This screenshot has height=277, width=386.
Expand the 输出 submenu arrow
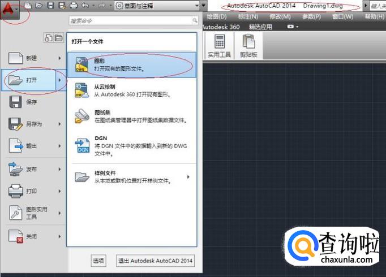(x=59, y=146)
